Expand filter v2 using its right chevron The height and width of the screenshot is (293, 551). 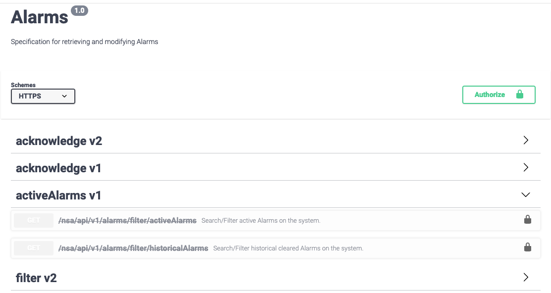526,278
